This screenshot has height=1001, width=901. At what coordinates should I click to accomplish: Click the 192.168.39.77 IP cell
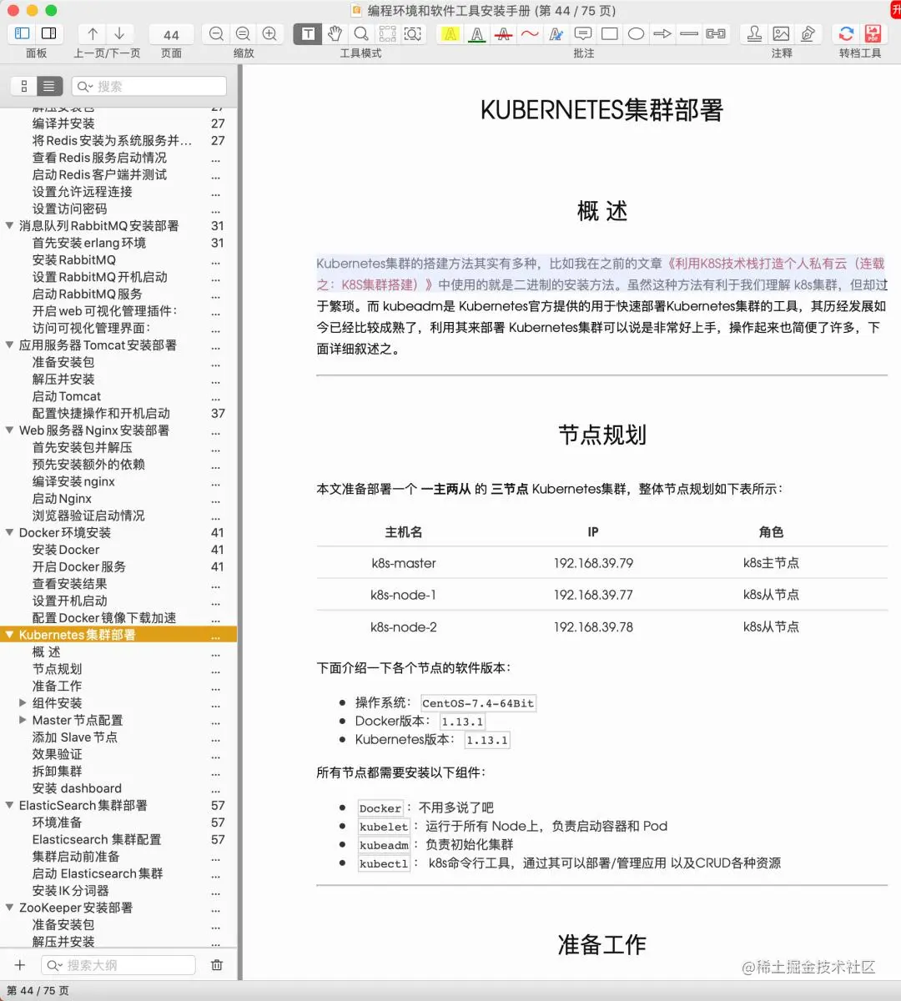(593, 595)
